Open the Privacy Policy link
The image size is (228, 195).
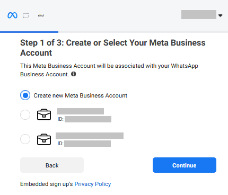(93, 184)
